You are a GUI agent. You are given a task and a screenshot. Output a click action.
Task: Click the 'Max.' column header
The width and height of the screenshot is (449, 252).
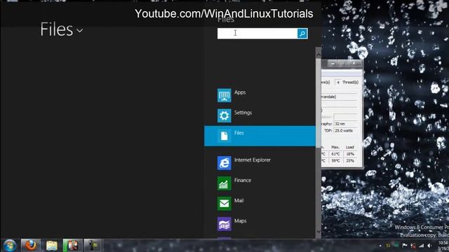pos(335,147)
